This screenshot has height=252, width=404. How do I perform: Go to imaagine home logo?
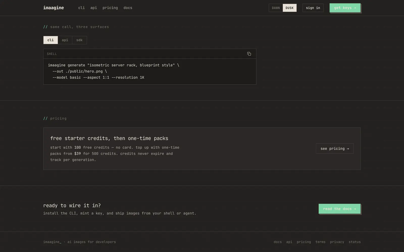54,8
